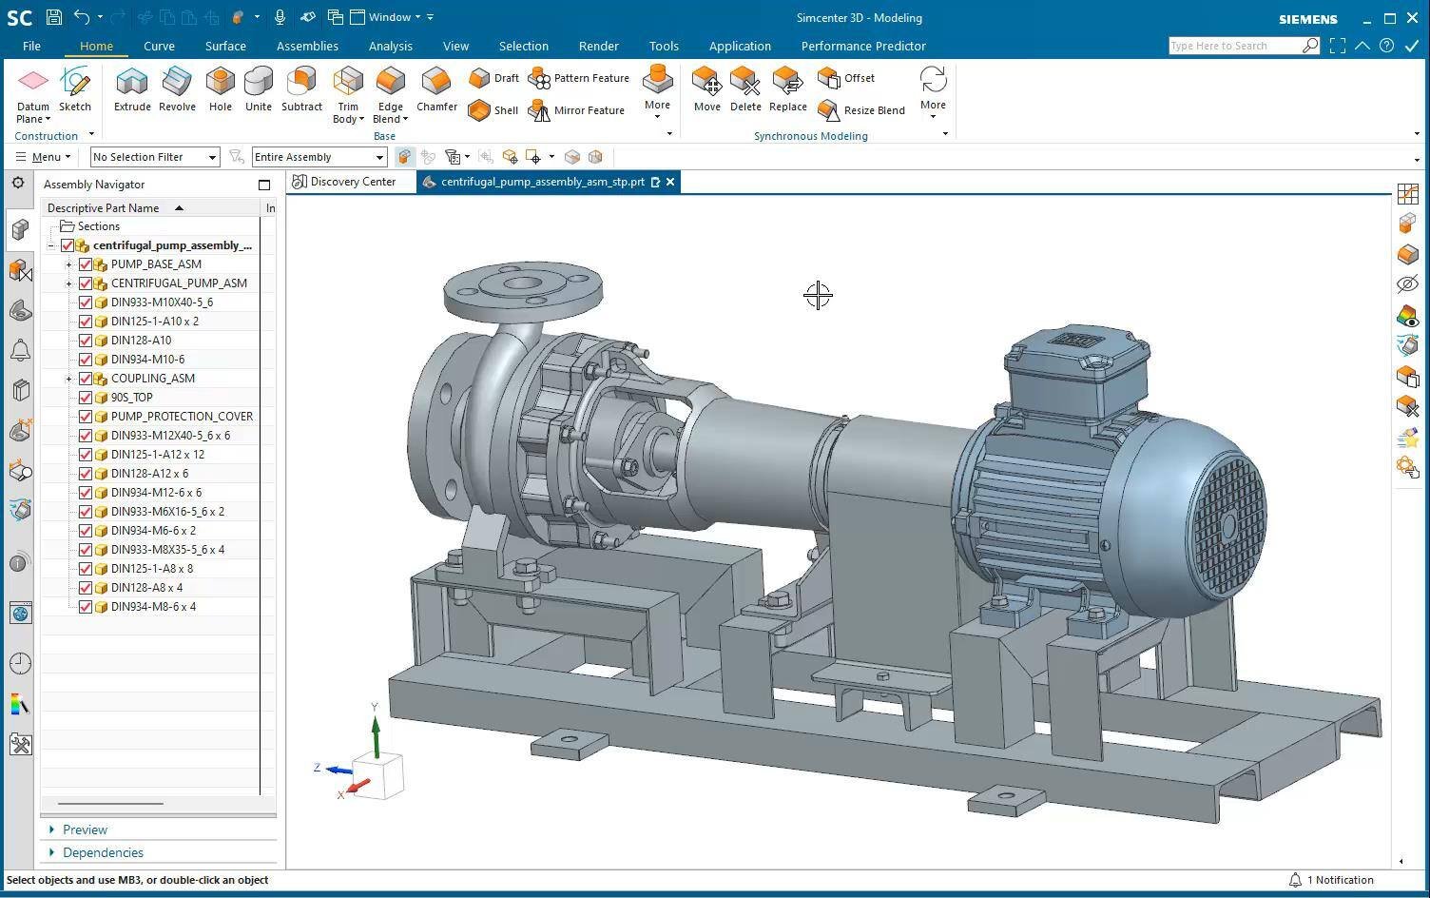The height and width of the screenshot is (898, 1430).
Task: Open More in the Base group
Action: click(657, 93)
